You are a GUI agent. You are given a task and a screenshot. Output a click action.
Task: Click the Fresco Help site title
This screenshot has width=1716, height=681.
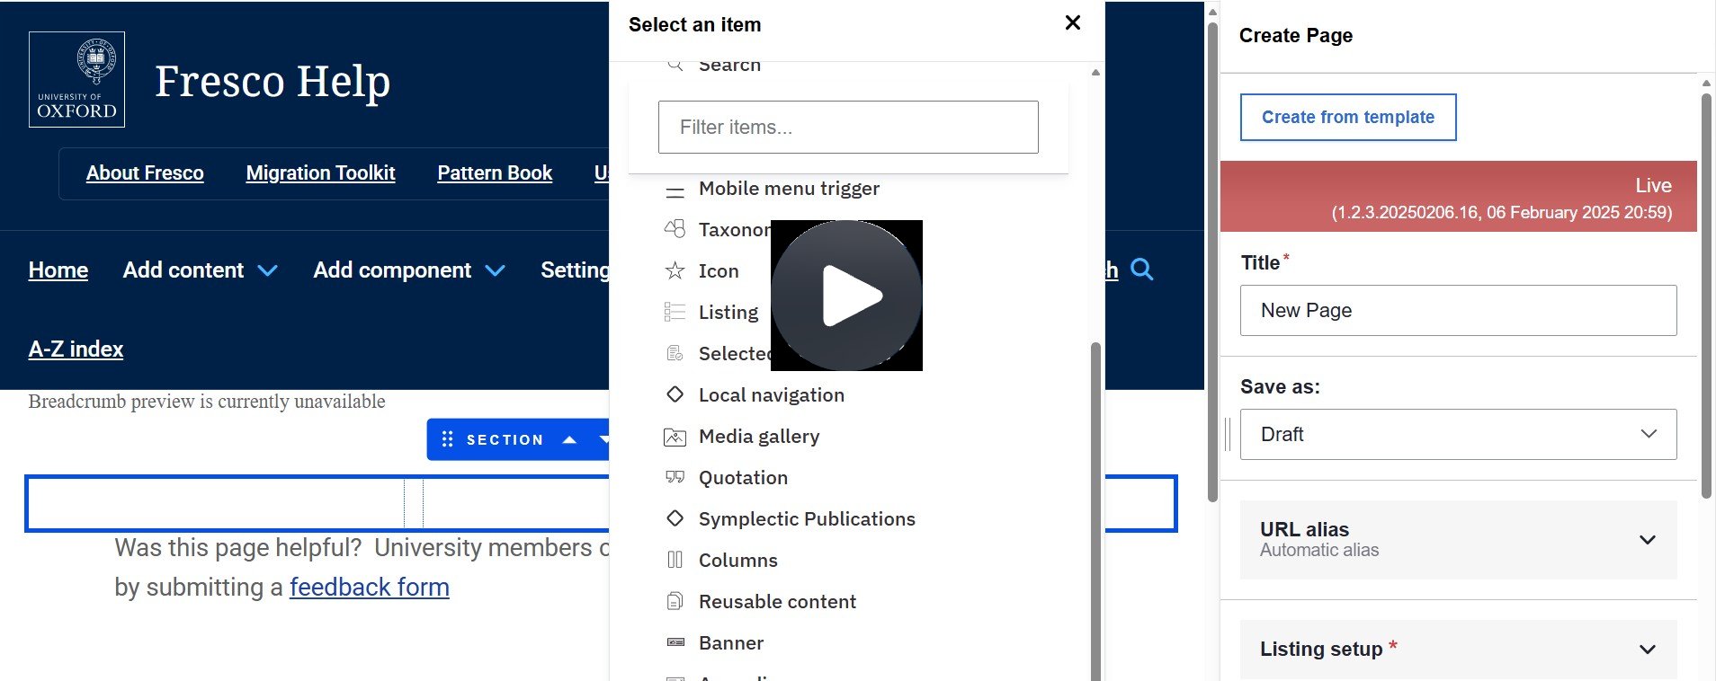(x=273, y=82)
